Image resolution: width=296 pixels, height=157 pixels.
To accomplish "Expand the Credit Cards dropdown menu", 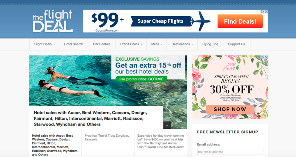I will [x=131, y=44].
